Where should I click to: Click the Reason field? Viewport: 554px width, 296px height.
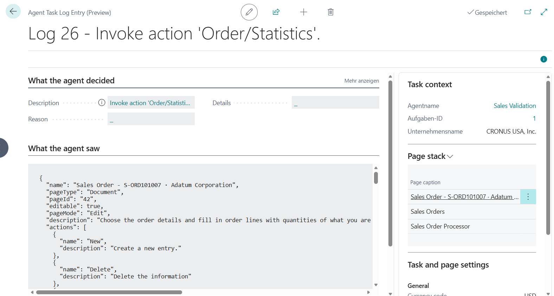(x=151, y=119)
